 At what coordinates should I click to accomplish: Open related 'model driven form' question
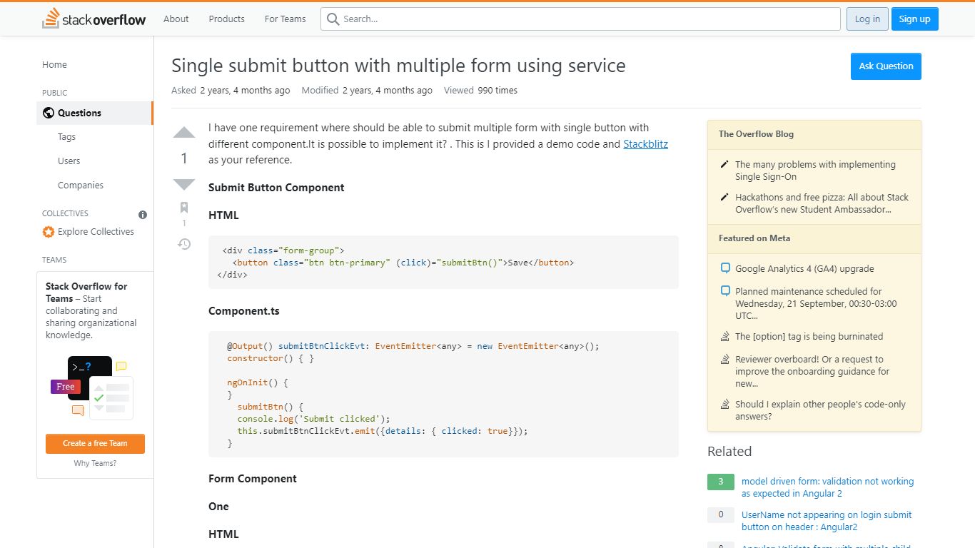click(x=827, y=487)
